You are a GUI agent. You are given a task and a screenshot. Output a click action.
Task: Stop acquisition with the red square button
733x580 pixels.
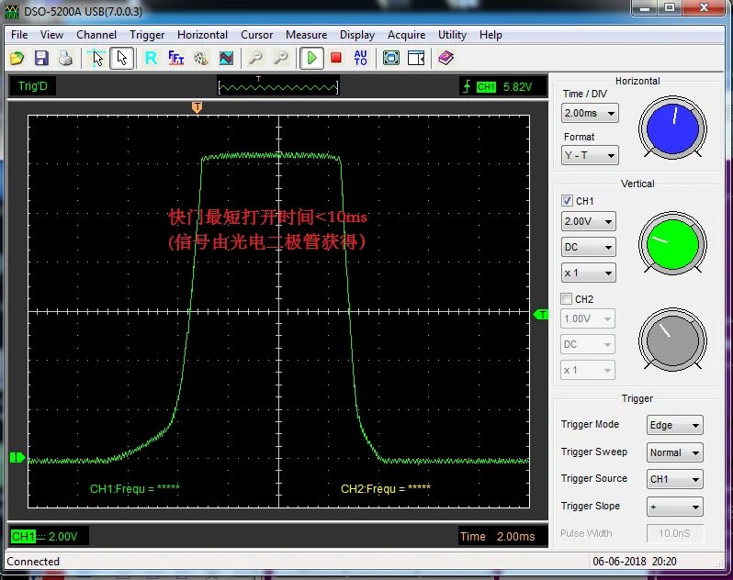(x=336, y=58)
